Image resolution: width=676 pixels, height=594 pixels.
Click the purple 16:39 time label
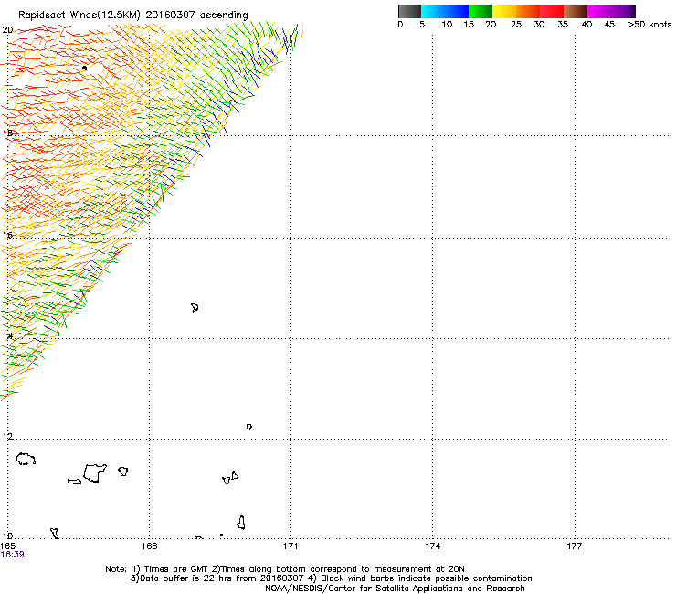pyautogui.click(x=13, y=555)
